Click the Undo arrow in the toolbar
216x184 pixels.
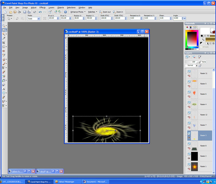coord(40,12)
